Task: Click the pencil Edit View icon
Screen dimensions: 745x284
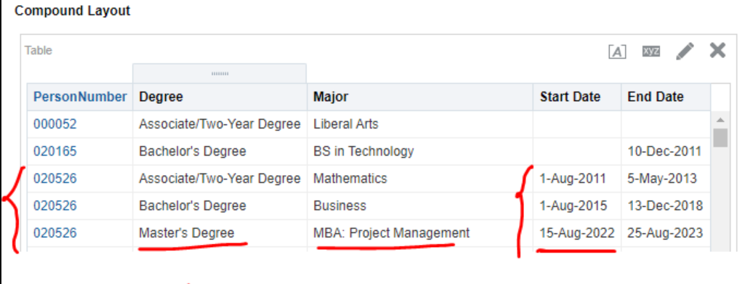Action: (x=685, y=51)
